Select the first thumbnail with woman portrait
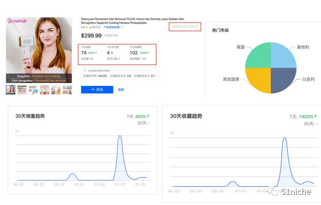Image resolution: width=321 pixels, height=205 pixels. click(11, 90)
